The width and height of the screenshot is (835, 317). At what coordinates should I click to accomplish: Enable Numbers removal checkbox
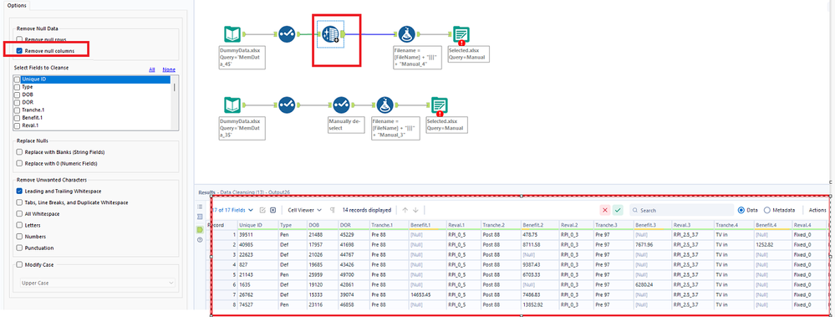(x=20, y=237)
